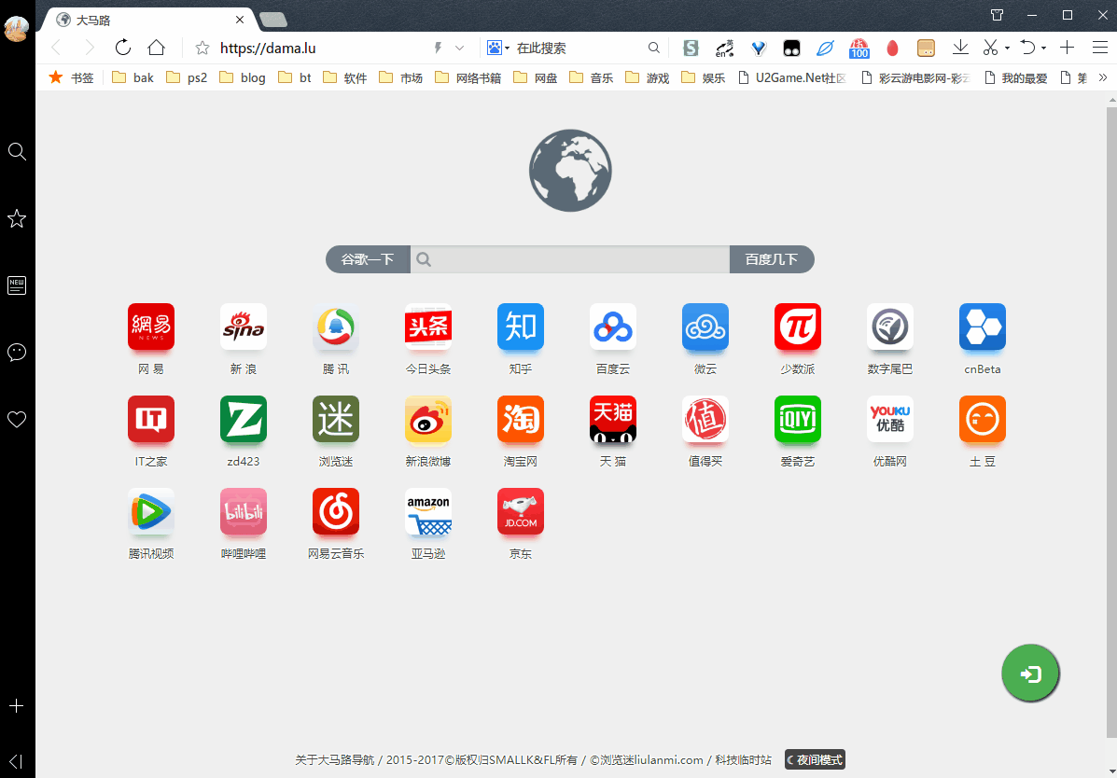The height and width of the screenshot is (778, 1117).
Task: Open 百度云 cloud icon
Action: [x=613, y=327]
